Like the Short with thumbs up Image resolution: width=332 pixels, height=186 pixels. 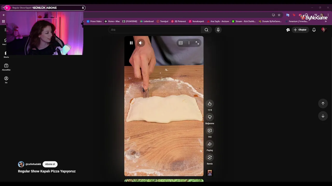(x=210, y=104)
